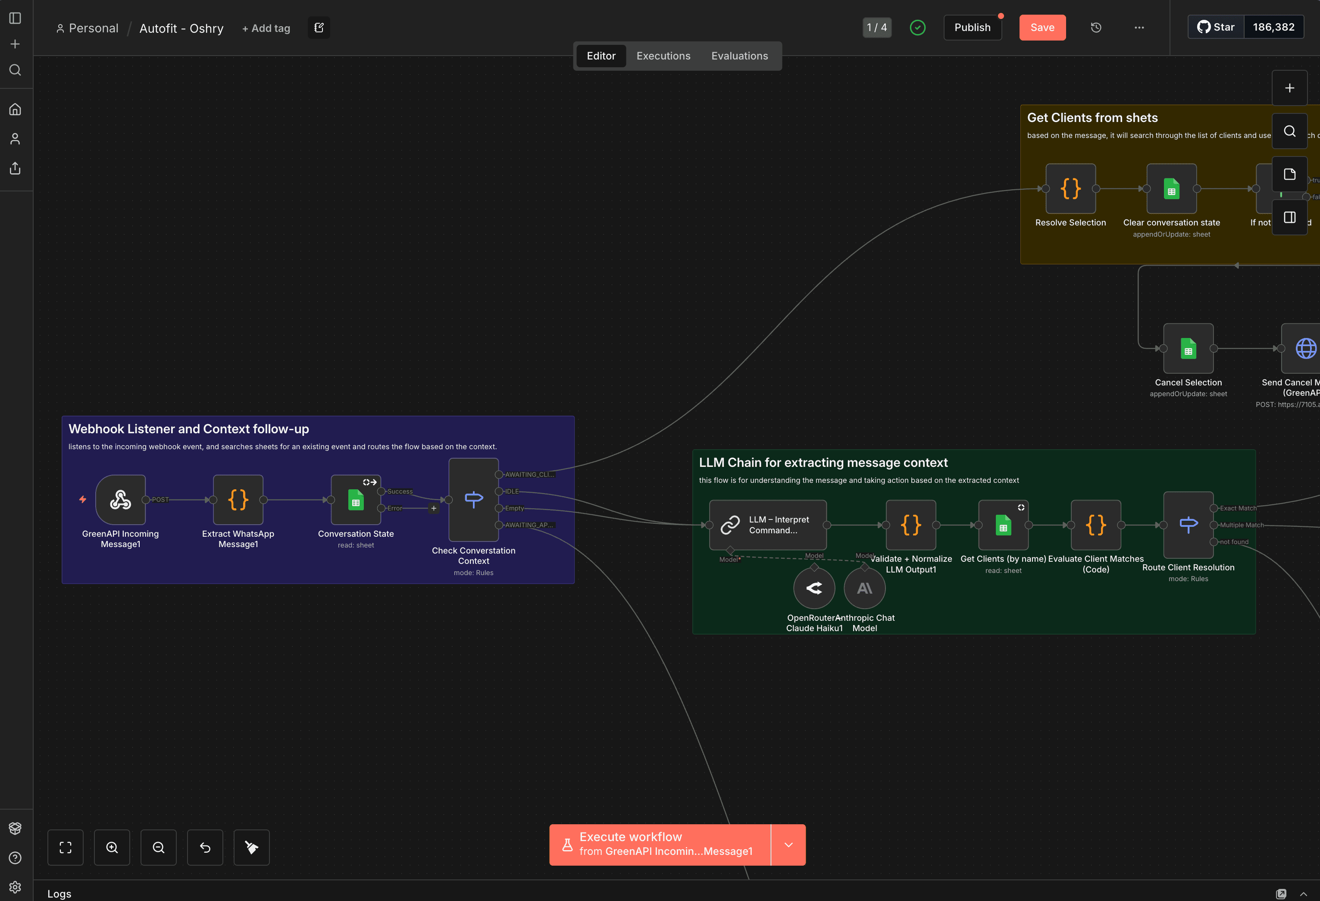1320x901 pixels.
Task: Click the Publish button
Action: tap(972, 27)
